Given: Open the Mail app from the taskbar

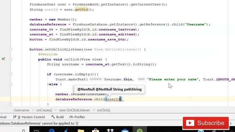Looking at the screenshot, I should [x=125, y=131].
